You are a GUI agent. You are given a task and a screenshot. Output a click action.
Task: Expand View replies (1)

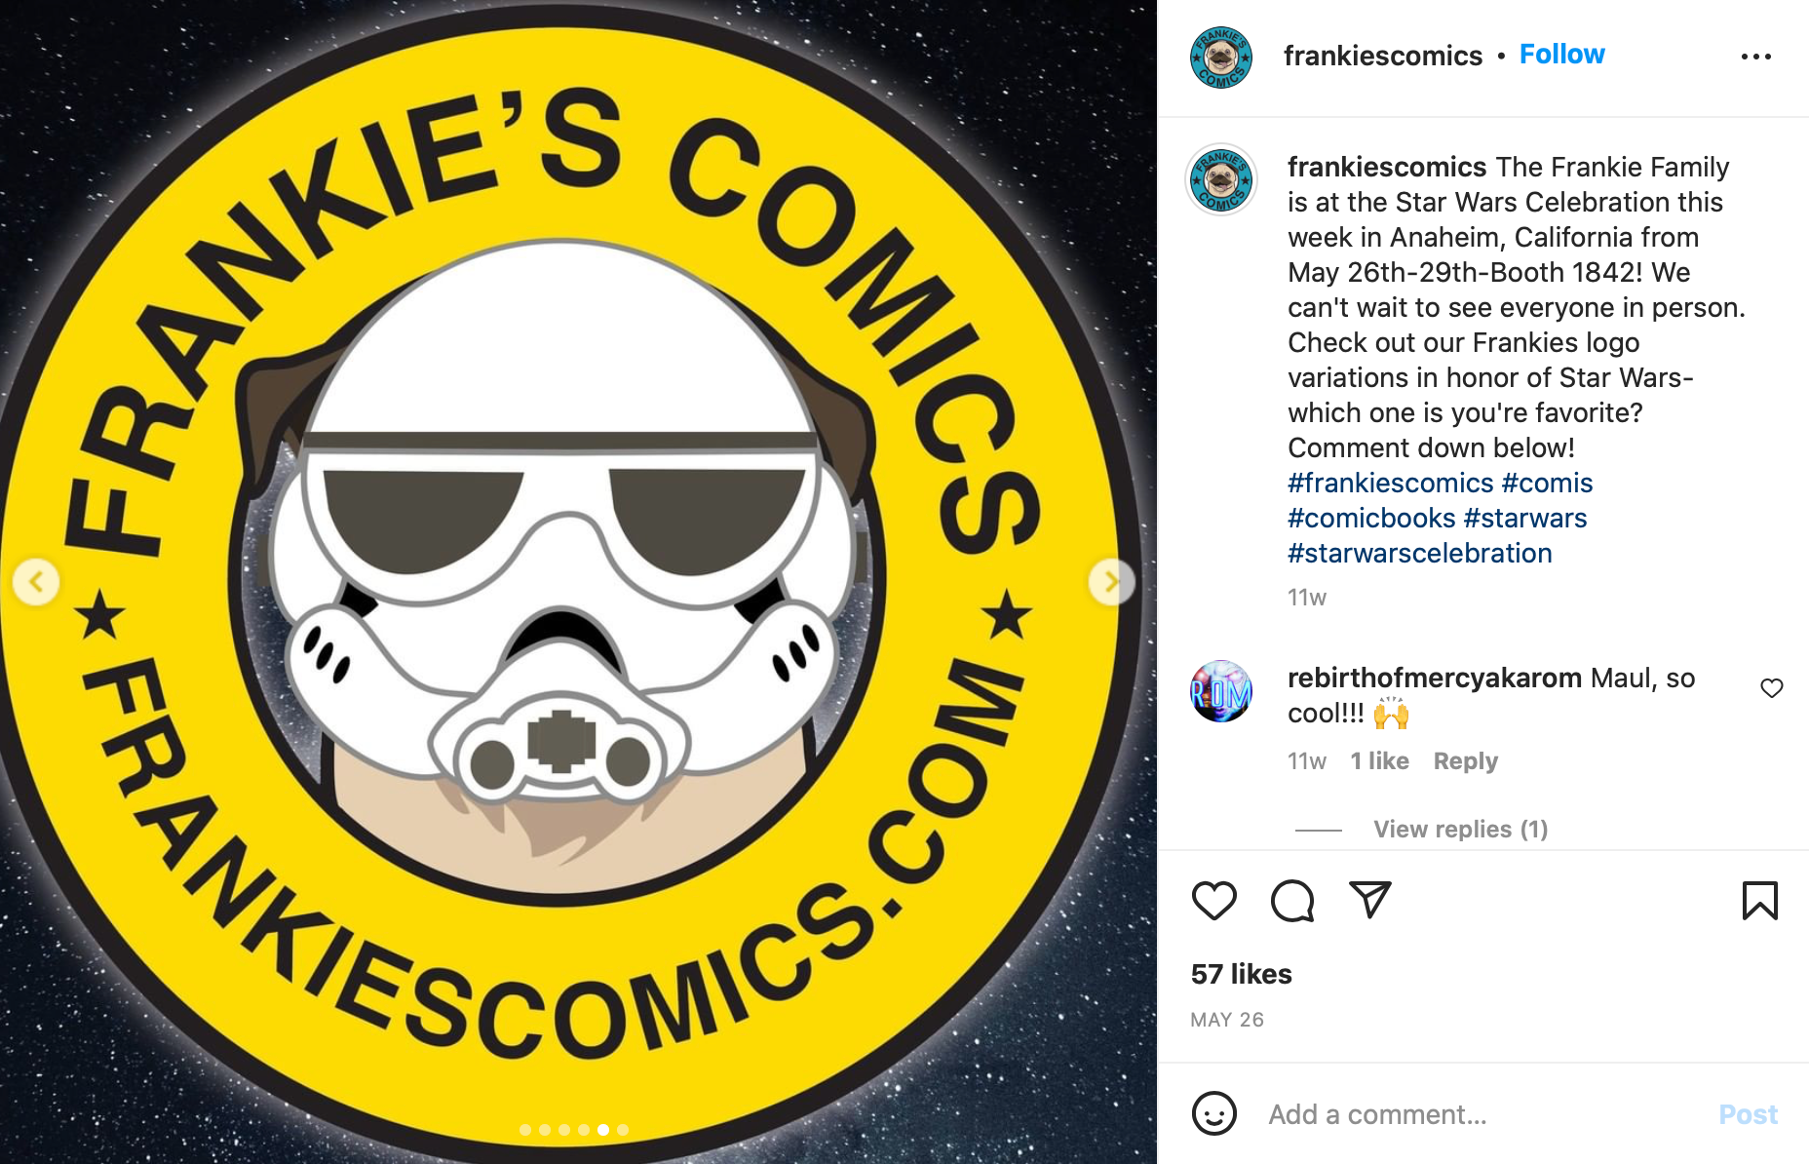[1460, 829]
